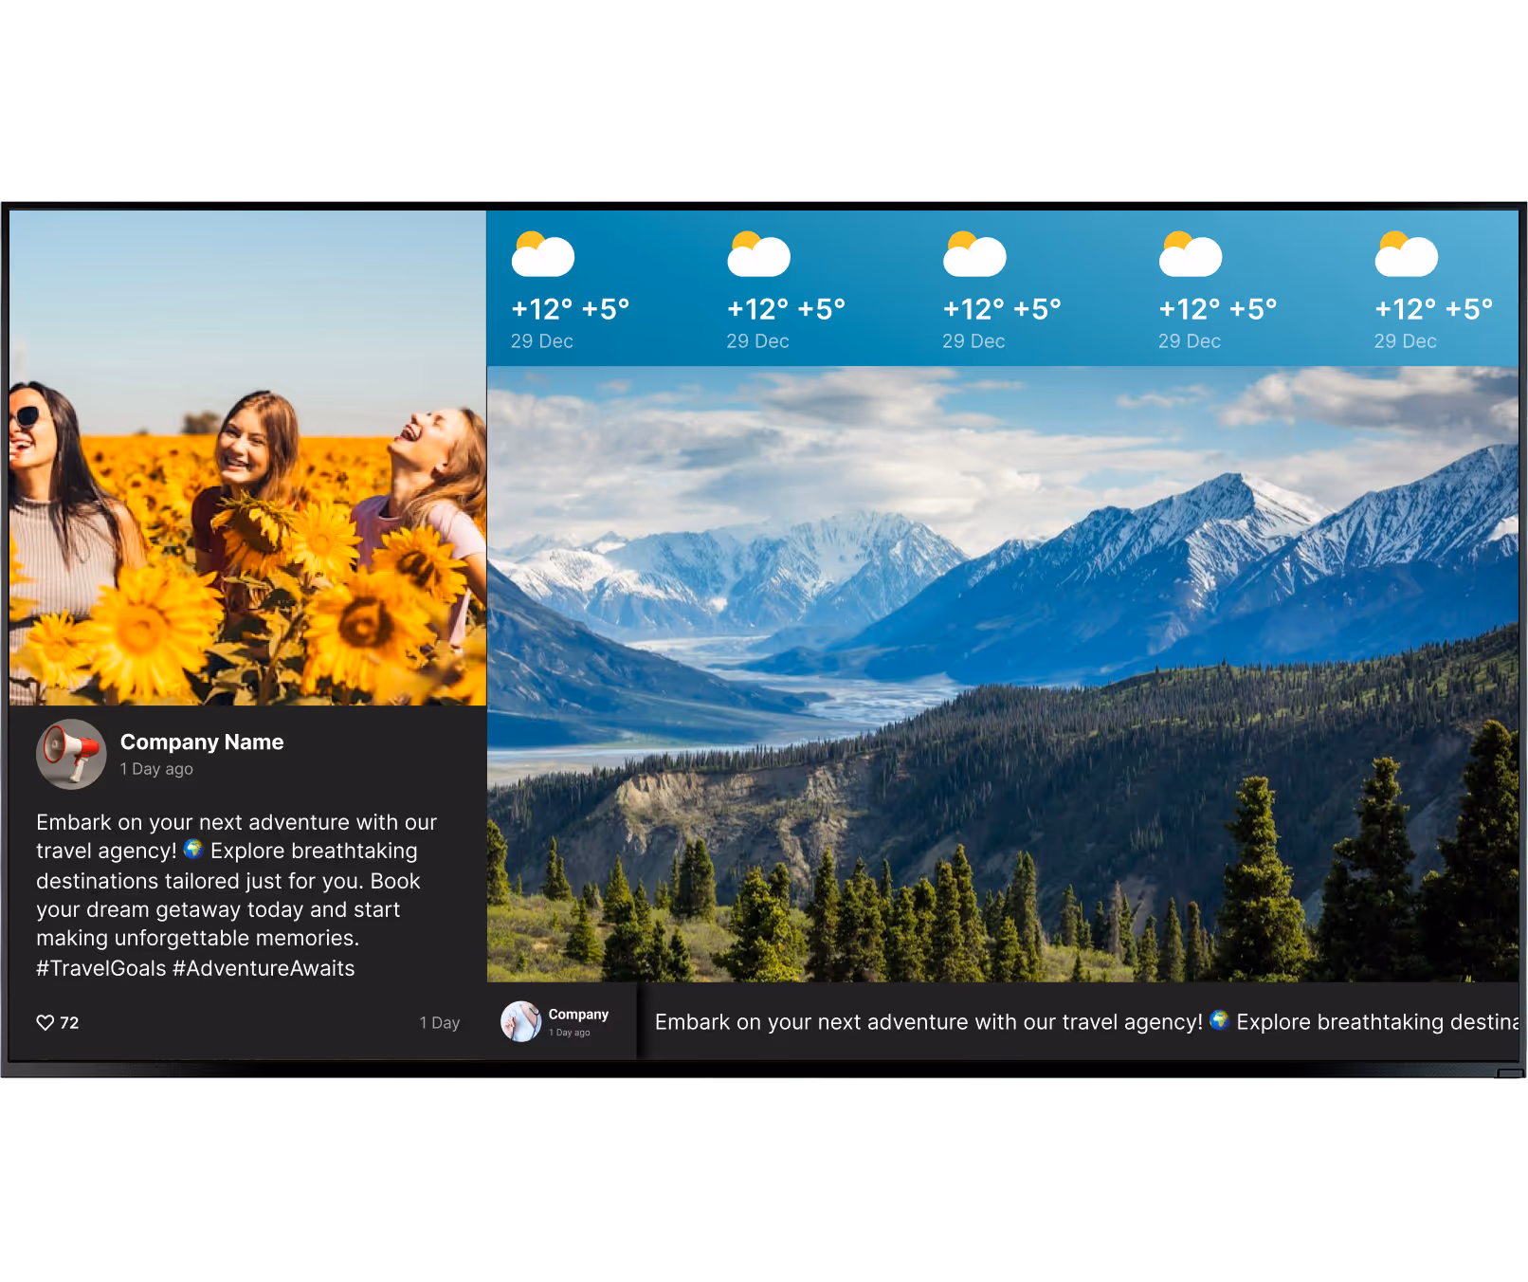This screenshot has width=1528, height=1282.
Task: Click the second forecast's "+12° +5°" temperature
Action: tap(786, 309)
